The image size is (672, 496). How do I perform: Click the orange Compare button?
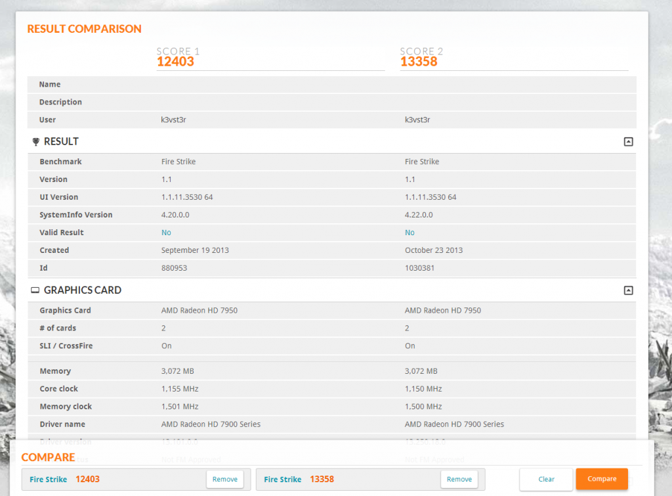click(x=602, y=479)
